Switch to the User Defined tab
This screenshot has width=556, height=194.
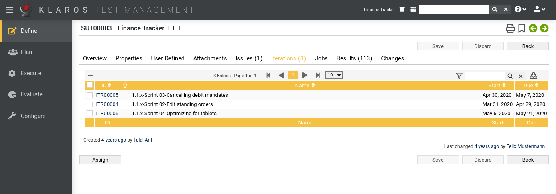[x=168, y=58]
